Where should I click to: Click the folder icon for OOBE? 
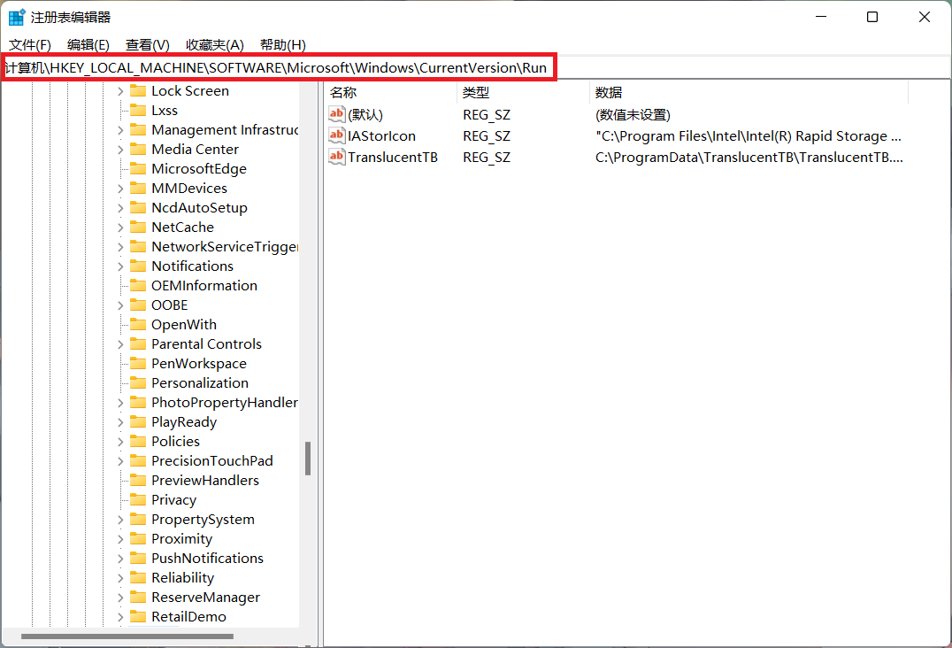[x=137, y=305]
